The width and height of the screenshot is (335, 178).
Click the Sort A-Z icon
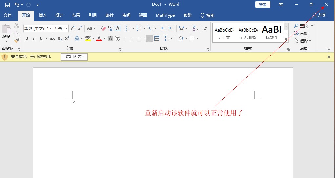(195, 28)
